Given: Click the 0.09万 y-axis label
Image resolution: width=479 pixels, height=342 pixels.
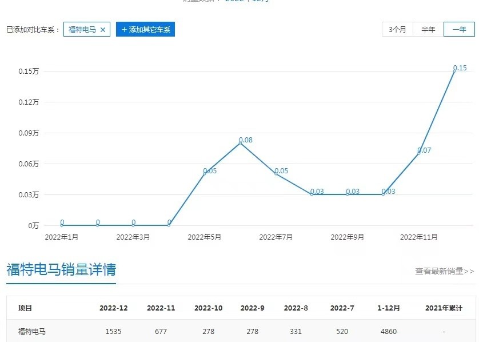Looking at the screenshot, I should click(29, 133).
